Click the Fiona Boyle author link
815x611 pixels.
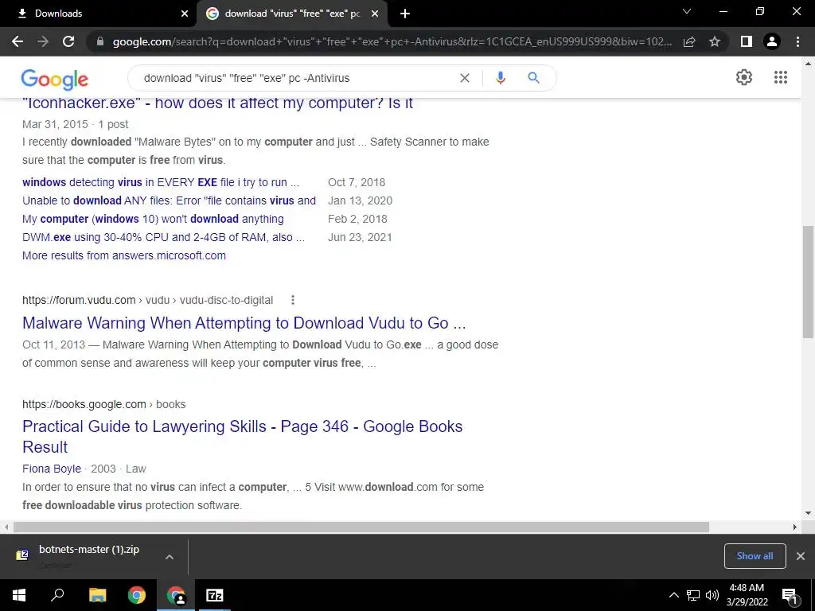tap(52, 469)
